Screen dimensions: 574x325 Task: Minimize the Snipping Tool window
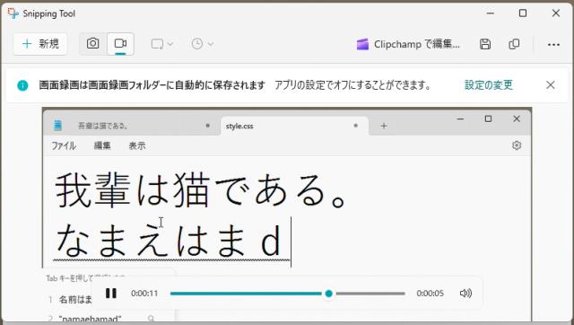click(x=490, y=13)
